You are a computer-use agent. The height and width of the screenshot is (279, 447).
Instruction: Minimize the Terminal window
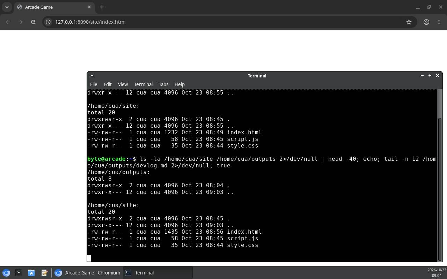[x=422, y=76]
